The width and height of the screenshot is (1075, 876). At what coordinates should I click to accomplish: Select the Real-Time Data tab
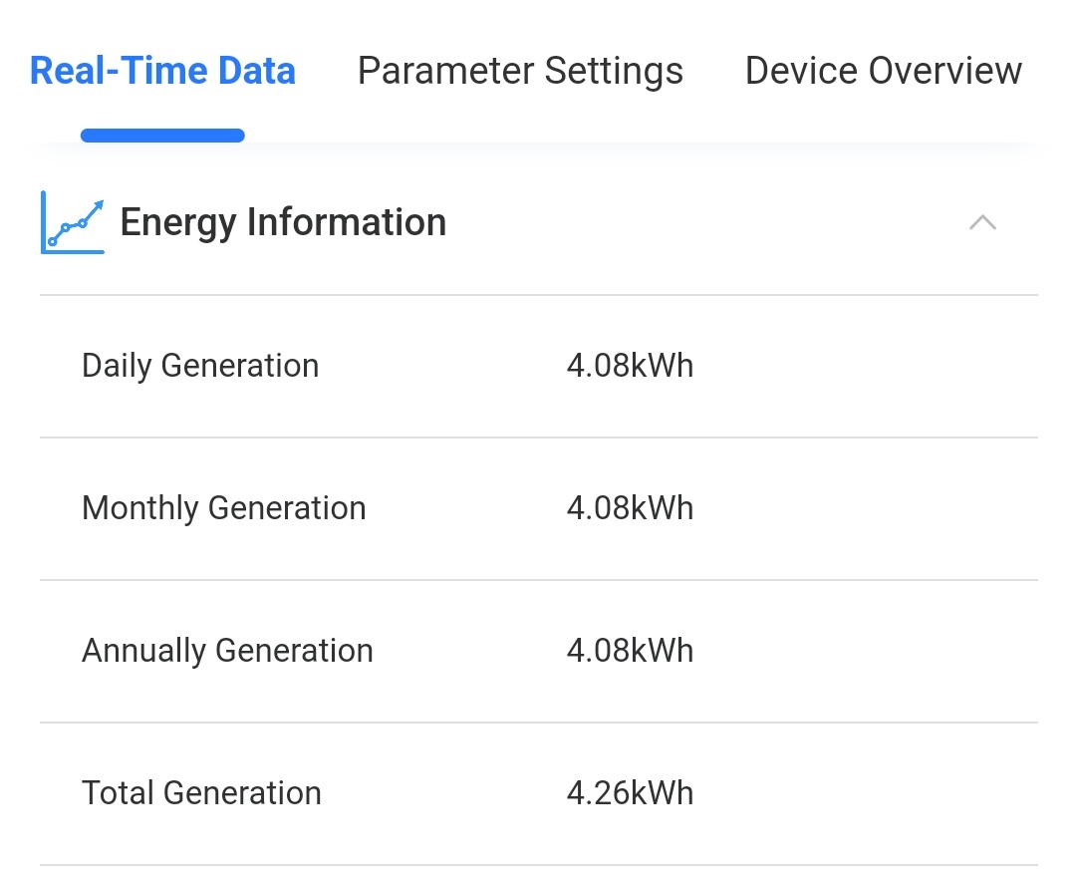[162, 71]
